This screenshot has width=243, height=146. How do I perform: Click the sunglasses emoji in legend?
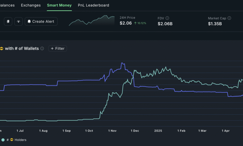(x=12, y=140)
